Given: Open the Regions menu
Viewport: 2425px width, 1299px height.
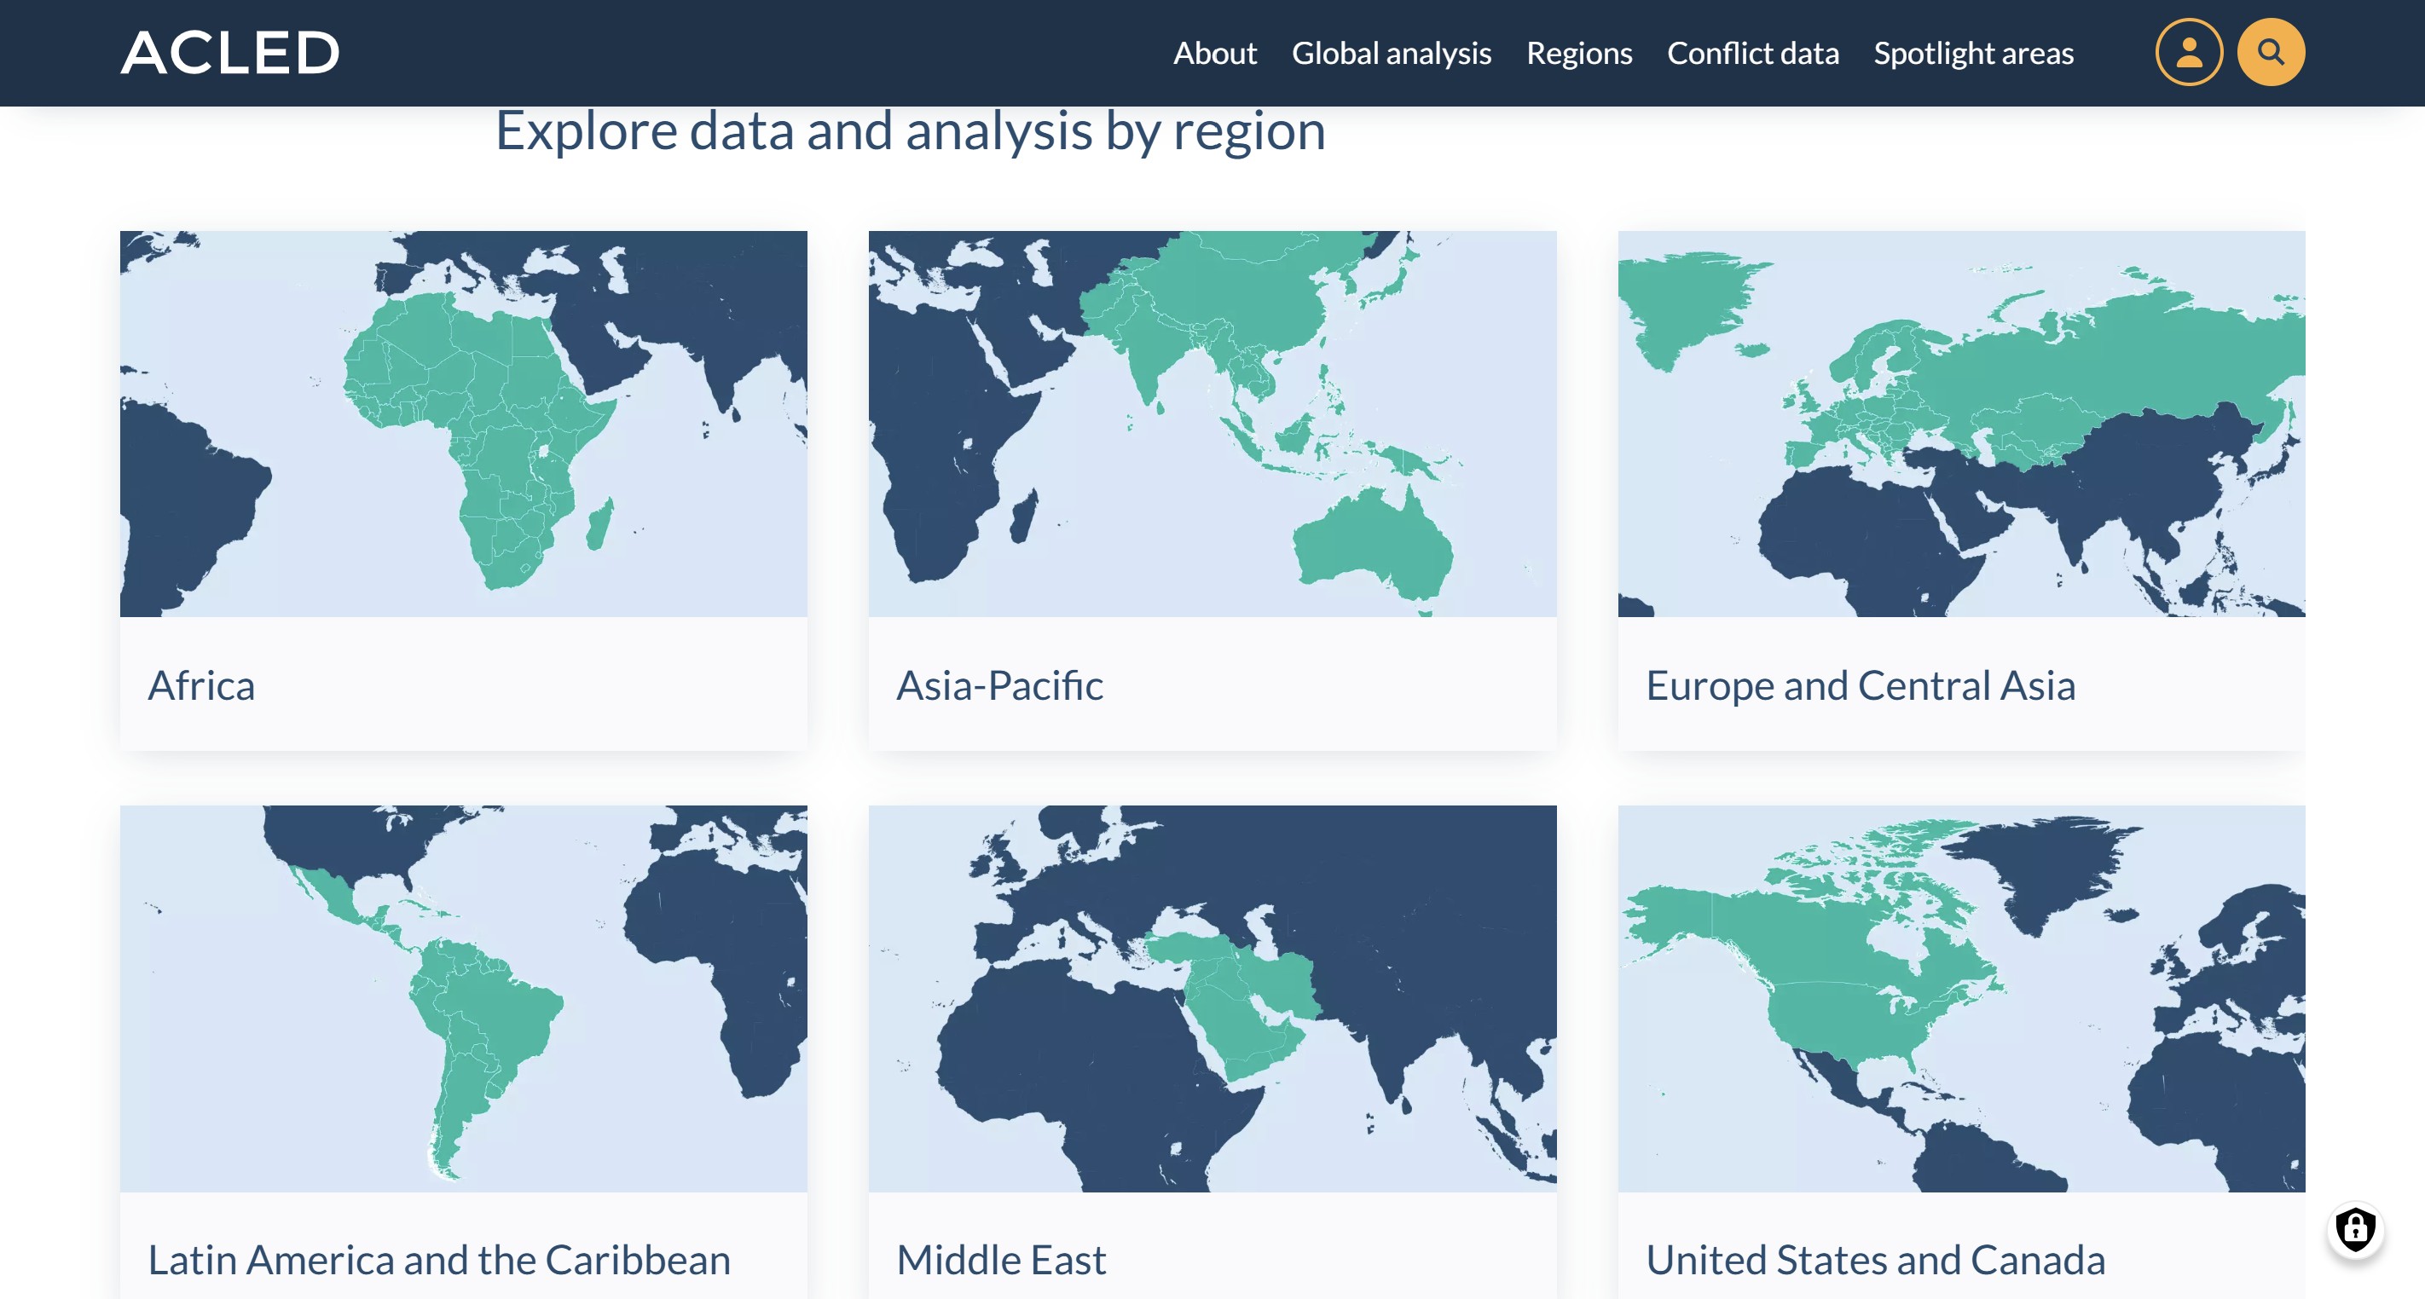Looking at the screenshot, I should (x=1578, y=54).
